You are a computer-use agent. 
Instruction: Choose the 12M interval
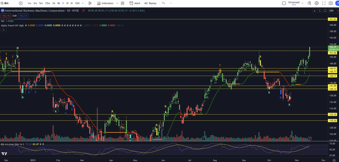coord(77,3)
